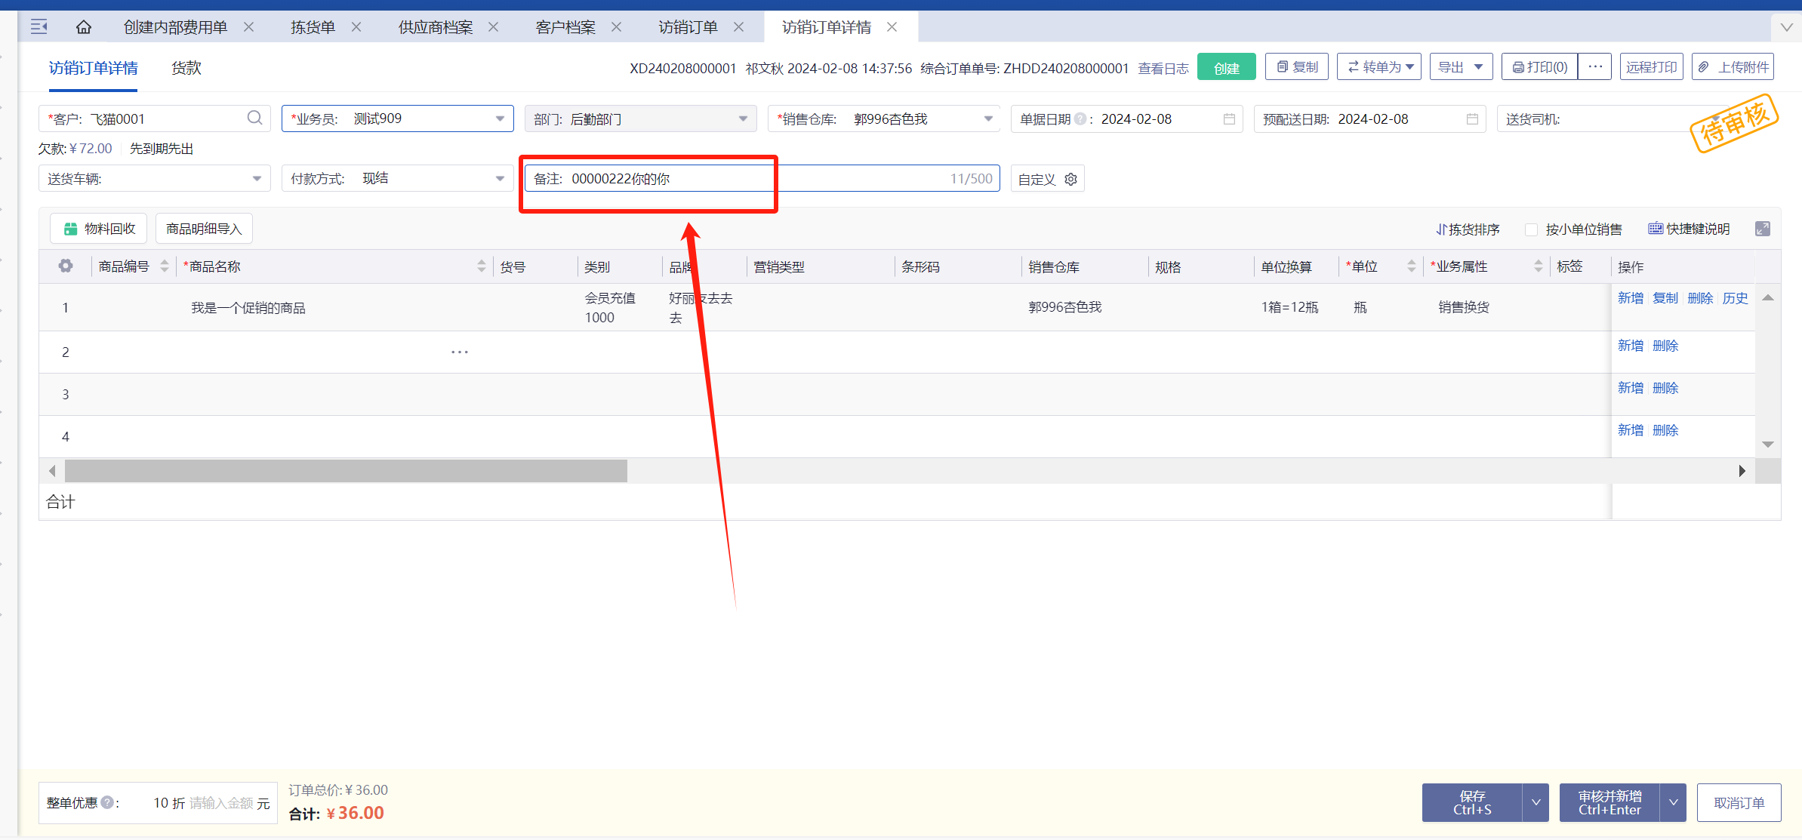Expand the table to fullscreen icon
The width and height of the screenshot is (1802, 840).
[1763, 229]
